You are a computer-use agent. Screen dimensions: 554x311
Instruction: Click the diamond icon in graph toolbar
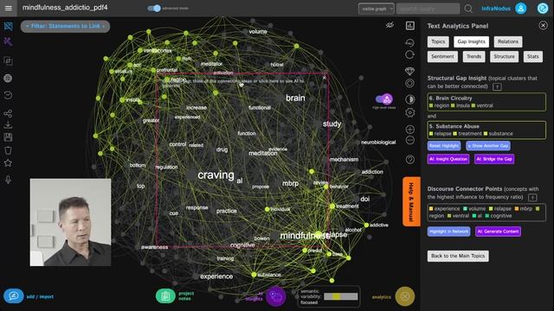tap(409, 71)
